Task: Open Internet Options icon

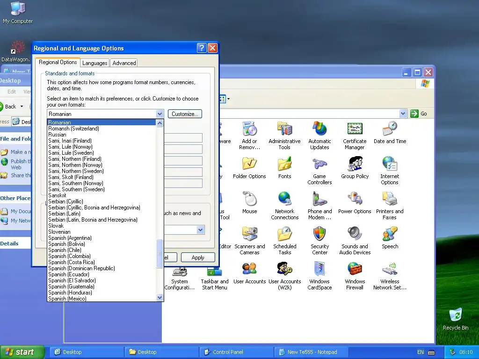Action: 390,171
